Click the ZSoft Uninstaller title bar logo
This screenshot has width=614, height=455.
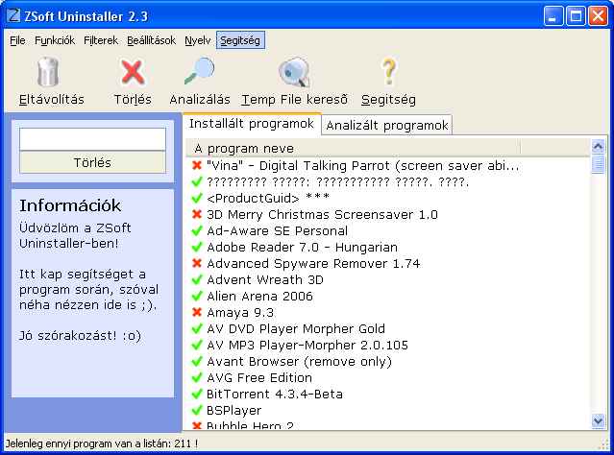(13, 15)
